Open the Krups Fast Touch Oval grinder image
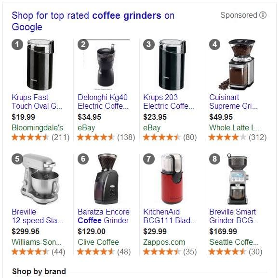Screen dimensions: 280x278 40,64
